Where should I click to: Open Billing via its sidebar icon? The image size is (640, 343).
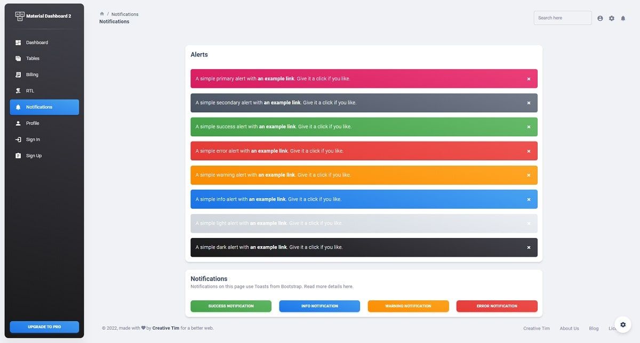click(x=19, y=75)
